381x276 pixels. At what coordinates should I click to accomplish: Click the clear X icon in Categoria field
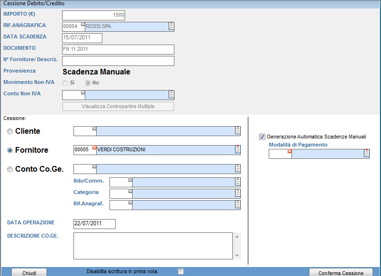[x=130, y=191]
